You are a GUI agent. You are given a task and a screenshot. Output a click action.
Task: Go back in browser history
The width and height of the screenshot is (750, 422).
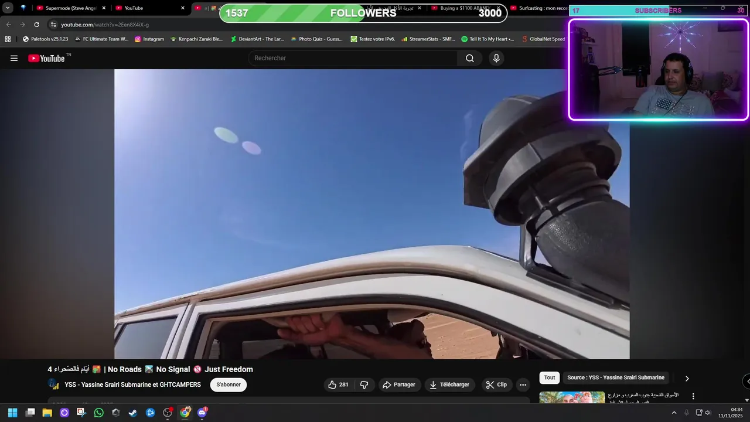point(8,25)
